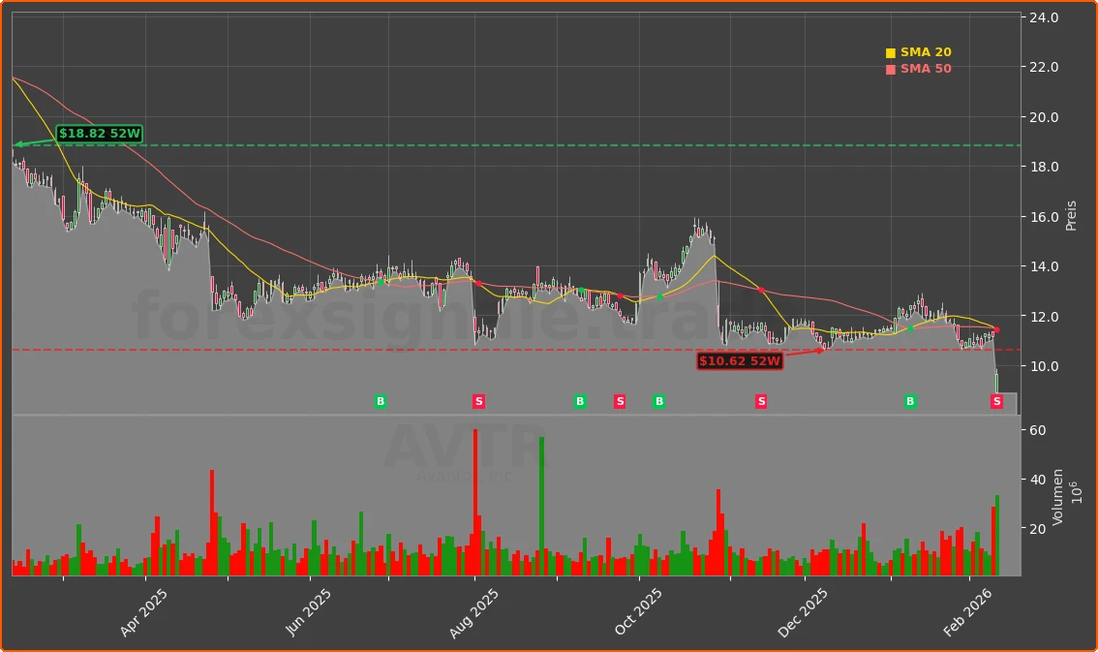The image size is (1098, 652).
Task: Click the green arrow on the 52-week high line
Action: (x=17, y=142)
